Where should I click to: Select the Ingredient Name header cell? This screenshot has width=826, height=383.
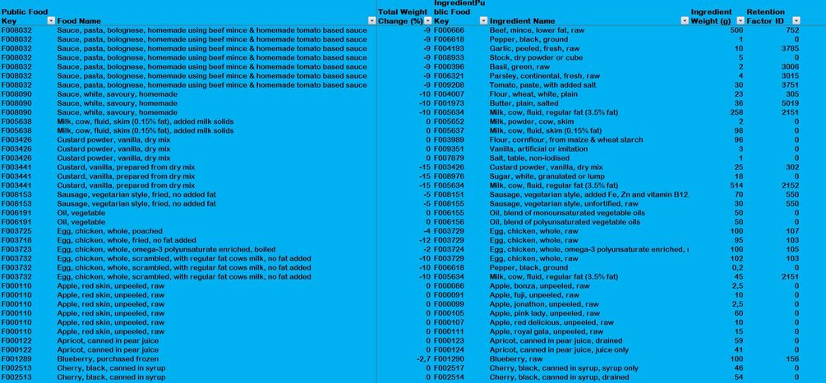(x=522, y=21)
